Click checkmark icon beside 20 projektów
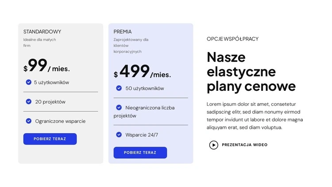 (29, 101)
